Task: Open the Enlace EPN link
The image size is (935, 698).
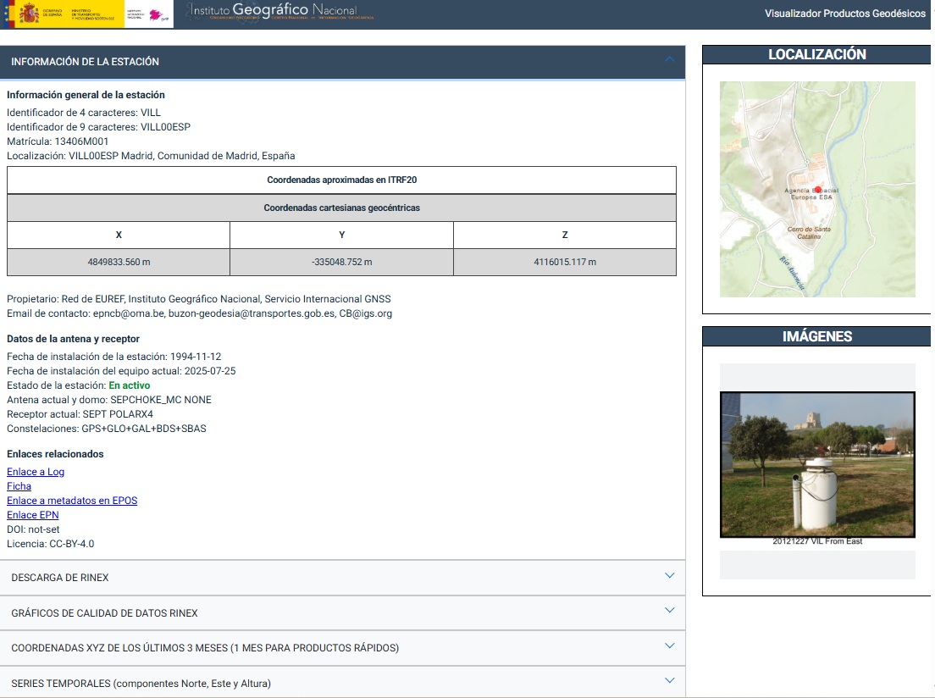Action: (33, 515)
